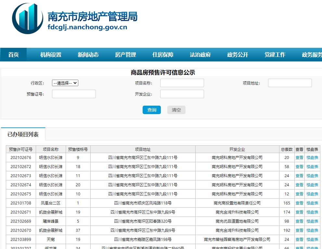The width and height of the screenshot is (322, 249).
Task: Open 楼盘表 for 凤凰台二区 row
Action: 312,203
